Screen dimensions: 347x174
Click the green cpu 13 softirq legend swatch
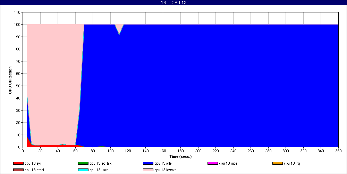pos(83,163)
